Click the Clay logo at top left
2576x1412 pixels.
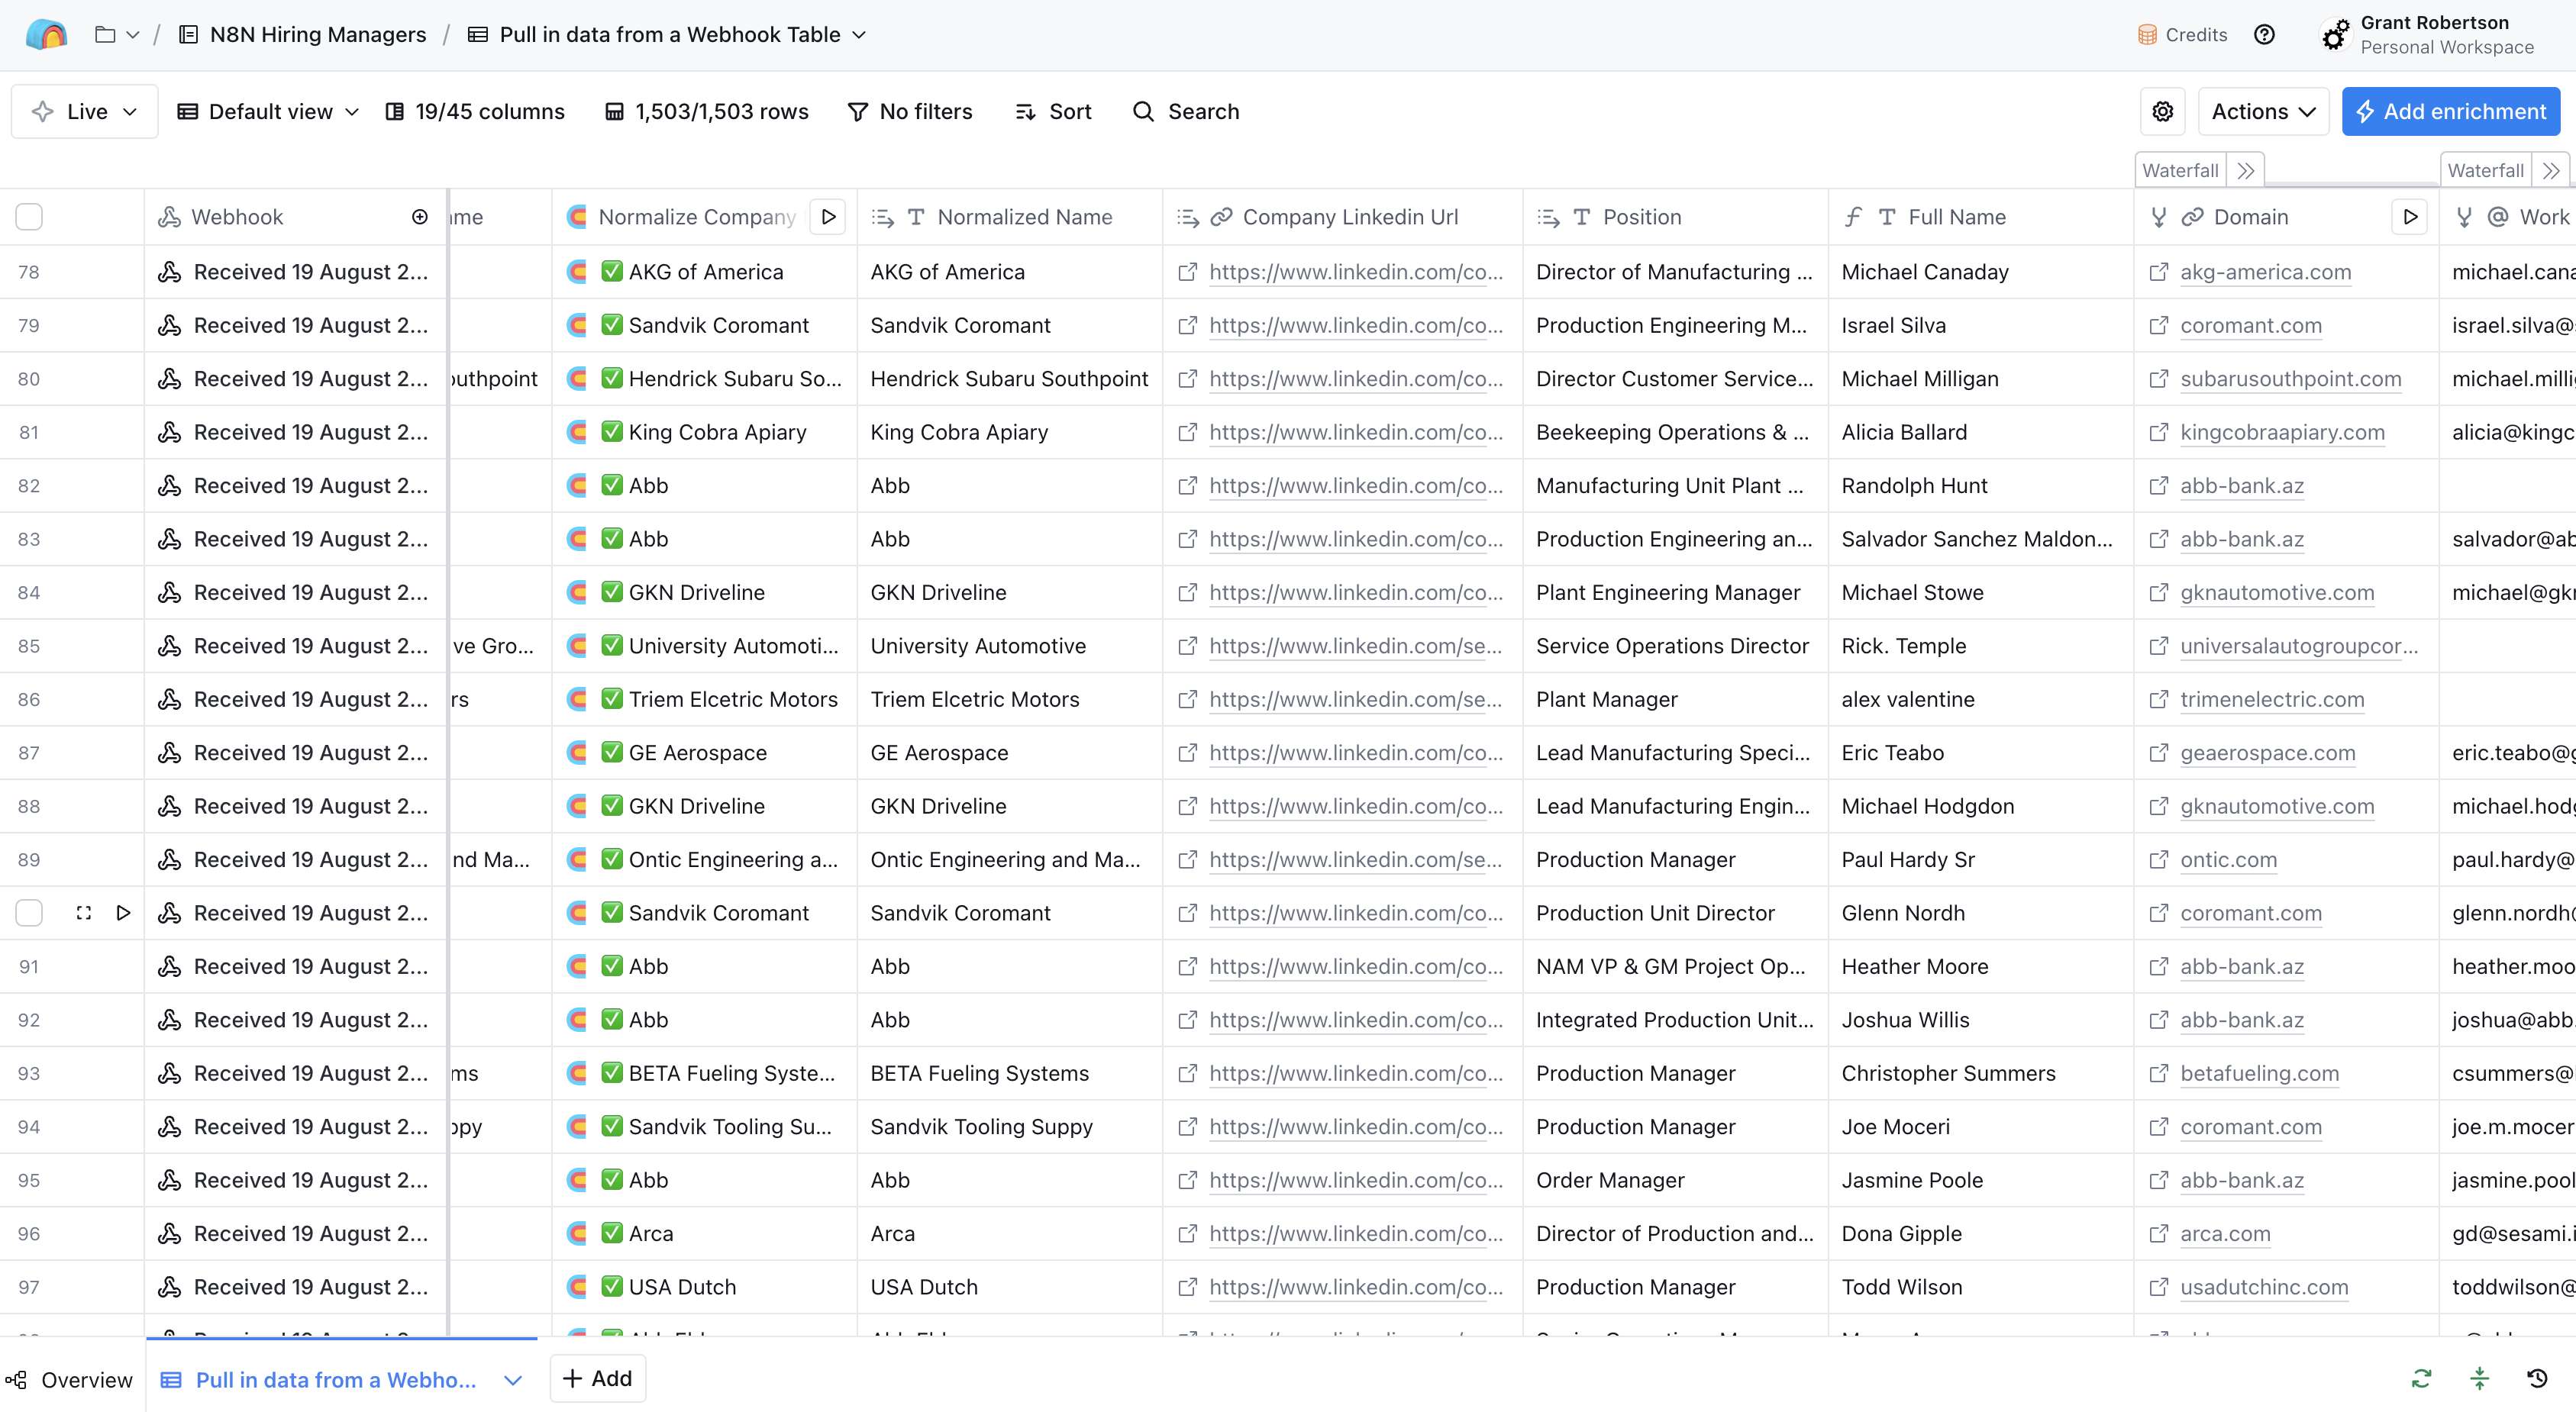[46, 35]
